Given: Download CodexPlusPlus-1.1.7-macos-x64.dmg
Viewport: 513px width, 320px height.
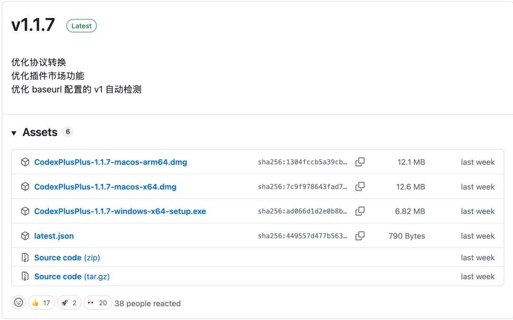Looking at the screenshot, I should (x=105, y=187).
